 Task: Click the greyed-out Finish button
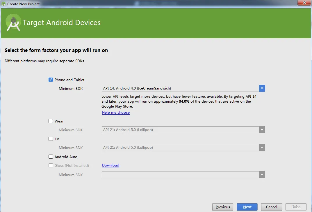[296, 207]
